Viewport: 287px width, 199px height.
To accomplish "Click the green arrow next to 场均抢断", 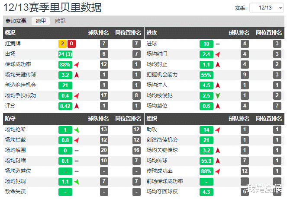I will (x=77, y=130).
